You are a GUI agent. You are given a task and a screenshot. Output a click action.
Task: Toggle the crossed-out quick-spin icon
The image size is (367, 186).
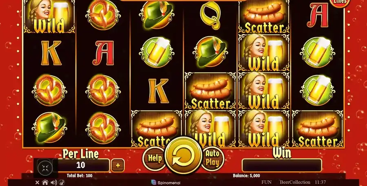click(62, 182)
